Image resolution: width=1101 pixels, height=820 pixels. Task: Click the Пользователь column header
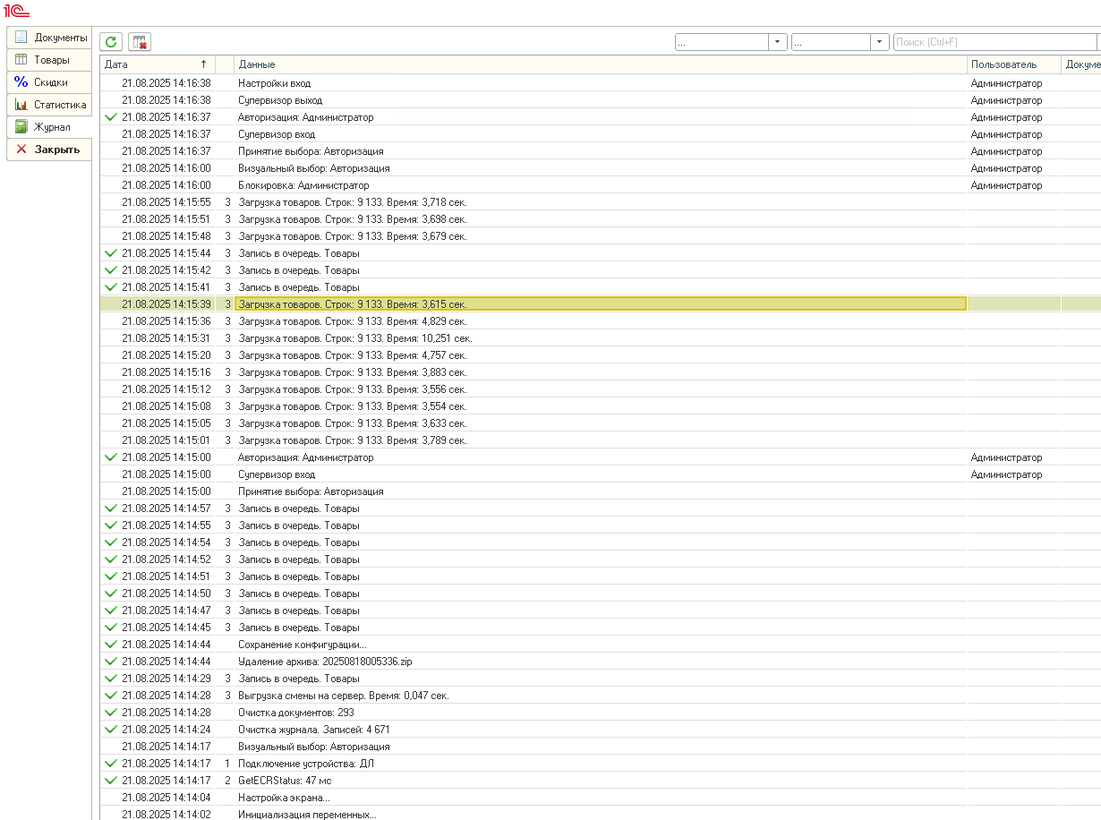click(1014, 64)
